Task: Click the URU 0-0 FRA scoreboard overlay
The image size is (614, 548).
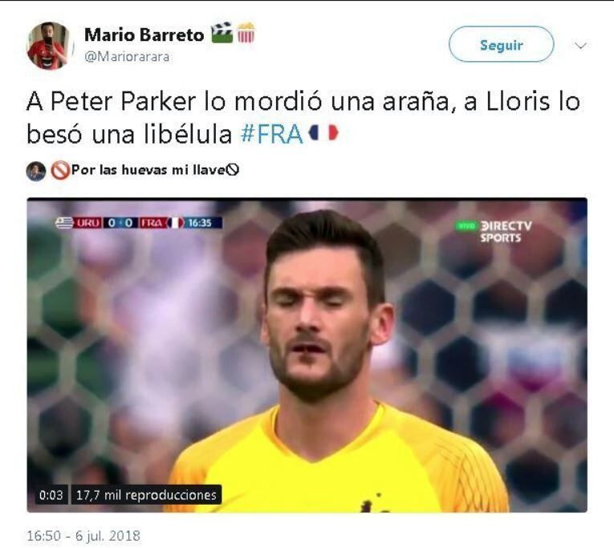Action: pyautogui.click(x=139, y=223)
